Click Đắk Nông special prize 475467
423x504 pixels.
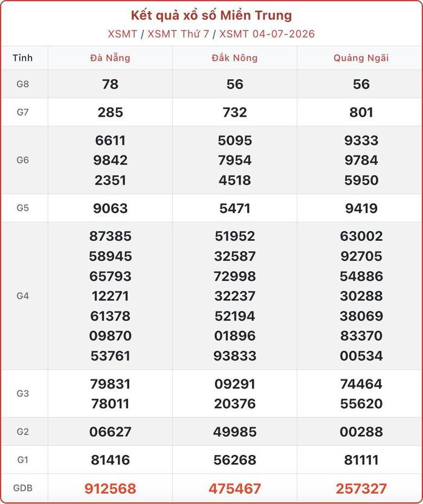(234, 488)
